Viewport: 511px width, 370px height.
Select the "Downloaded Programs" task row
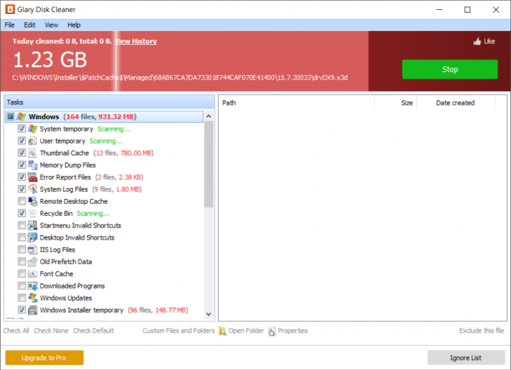click(72, 286)
